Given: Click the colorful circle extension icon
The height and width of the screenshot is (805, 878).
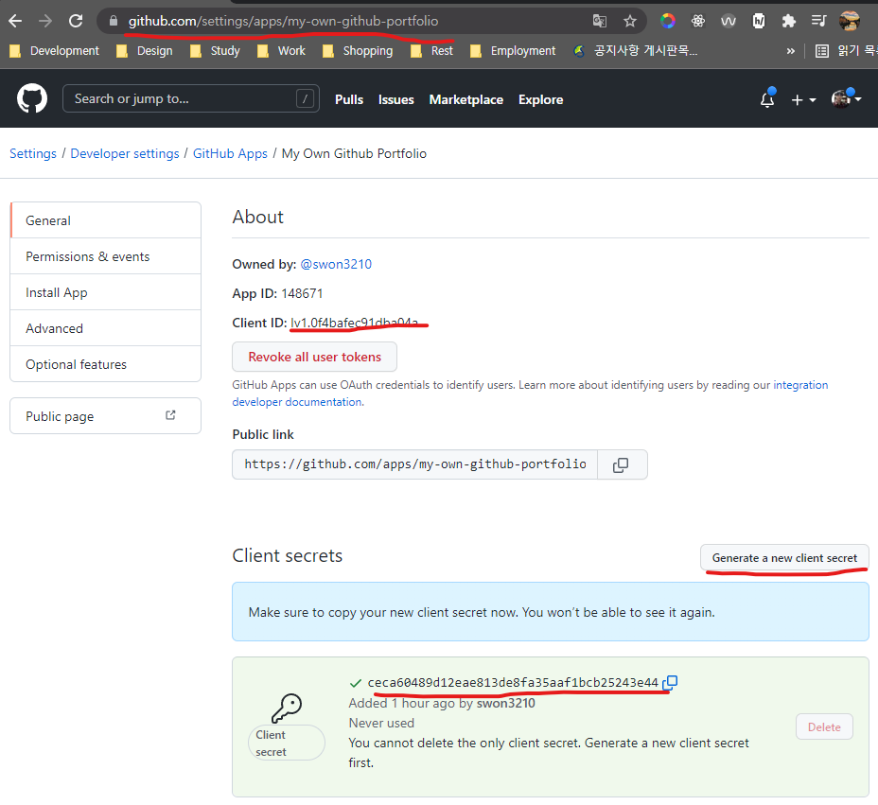Looking at the screenshot, I should [667, 21].
